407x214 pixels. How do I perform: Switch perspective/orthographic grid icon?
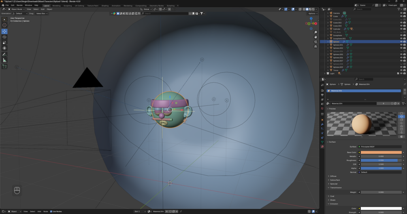pyautogui.click(x=315, y=46)
